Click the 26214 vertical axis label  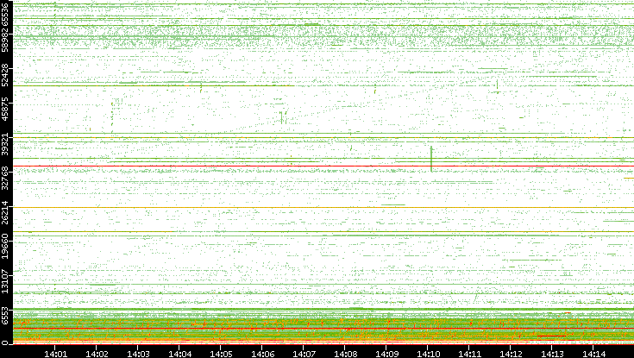(x=4, y=212)
